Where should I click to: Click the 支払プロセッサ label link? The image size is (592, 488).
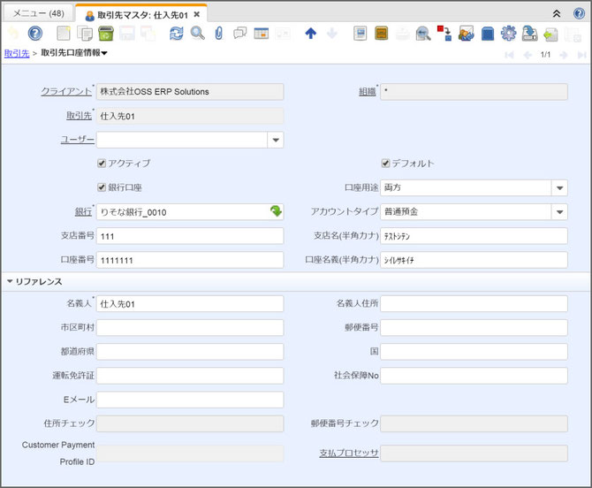tap(349, 453)
